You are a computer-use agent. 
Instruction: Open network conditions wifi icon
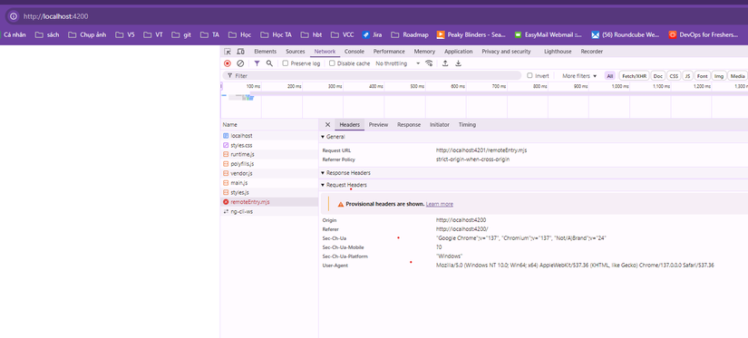pos(429,63)
